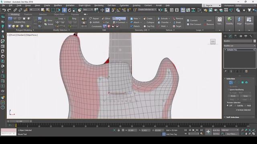Click the Target weld tool
Viewport: 257px width, 144px height.
(x=177, y=26)
